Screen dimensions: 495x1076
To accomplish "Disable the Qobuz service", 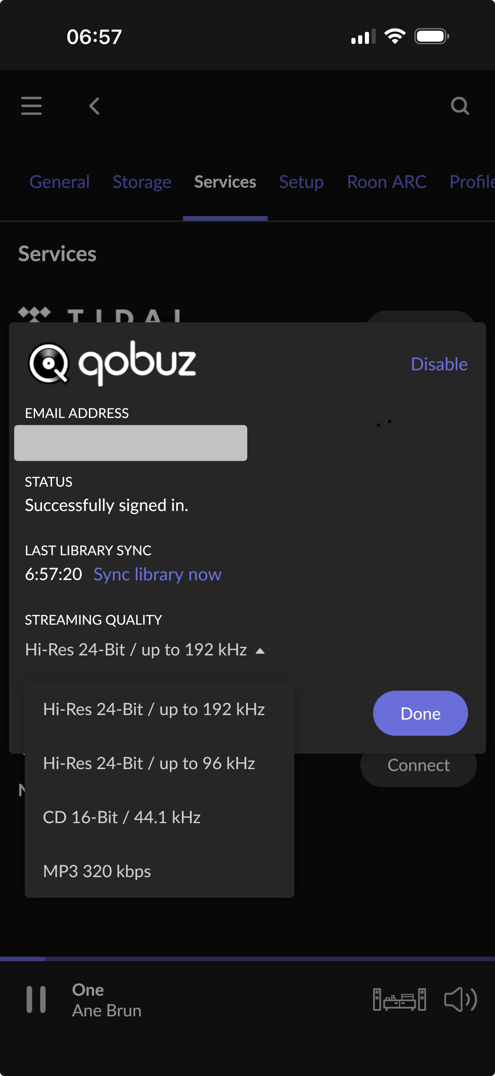I will click(439, 364).
